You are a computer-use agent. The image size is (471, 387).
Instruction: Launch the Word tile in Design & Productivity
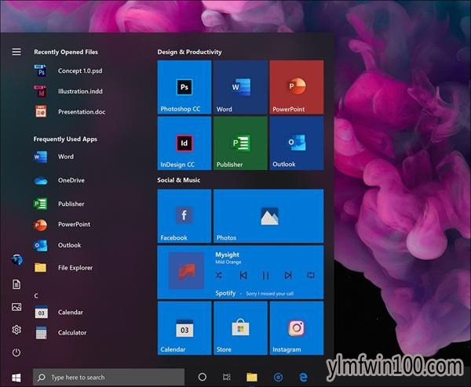point(240,87)
